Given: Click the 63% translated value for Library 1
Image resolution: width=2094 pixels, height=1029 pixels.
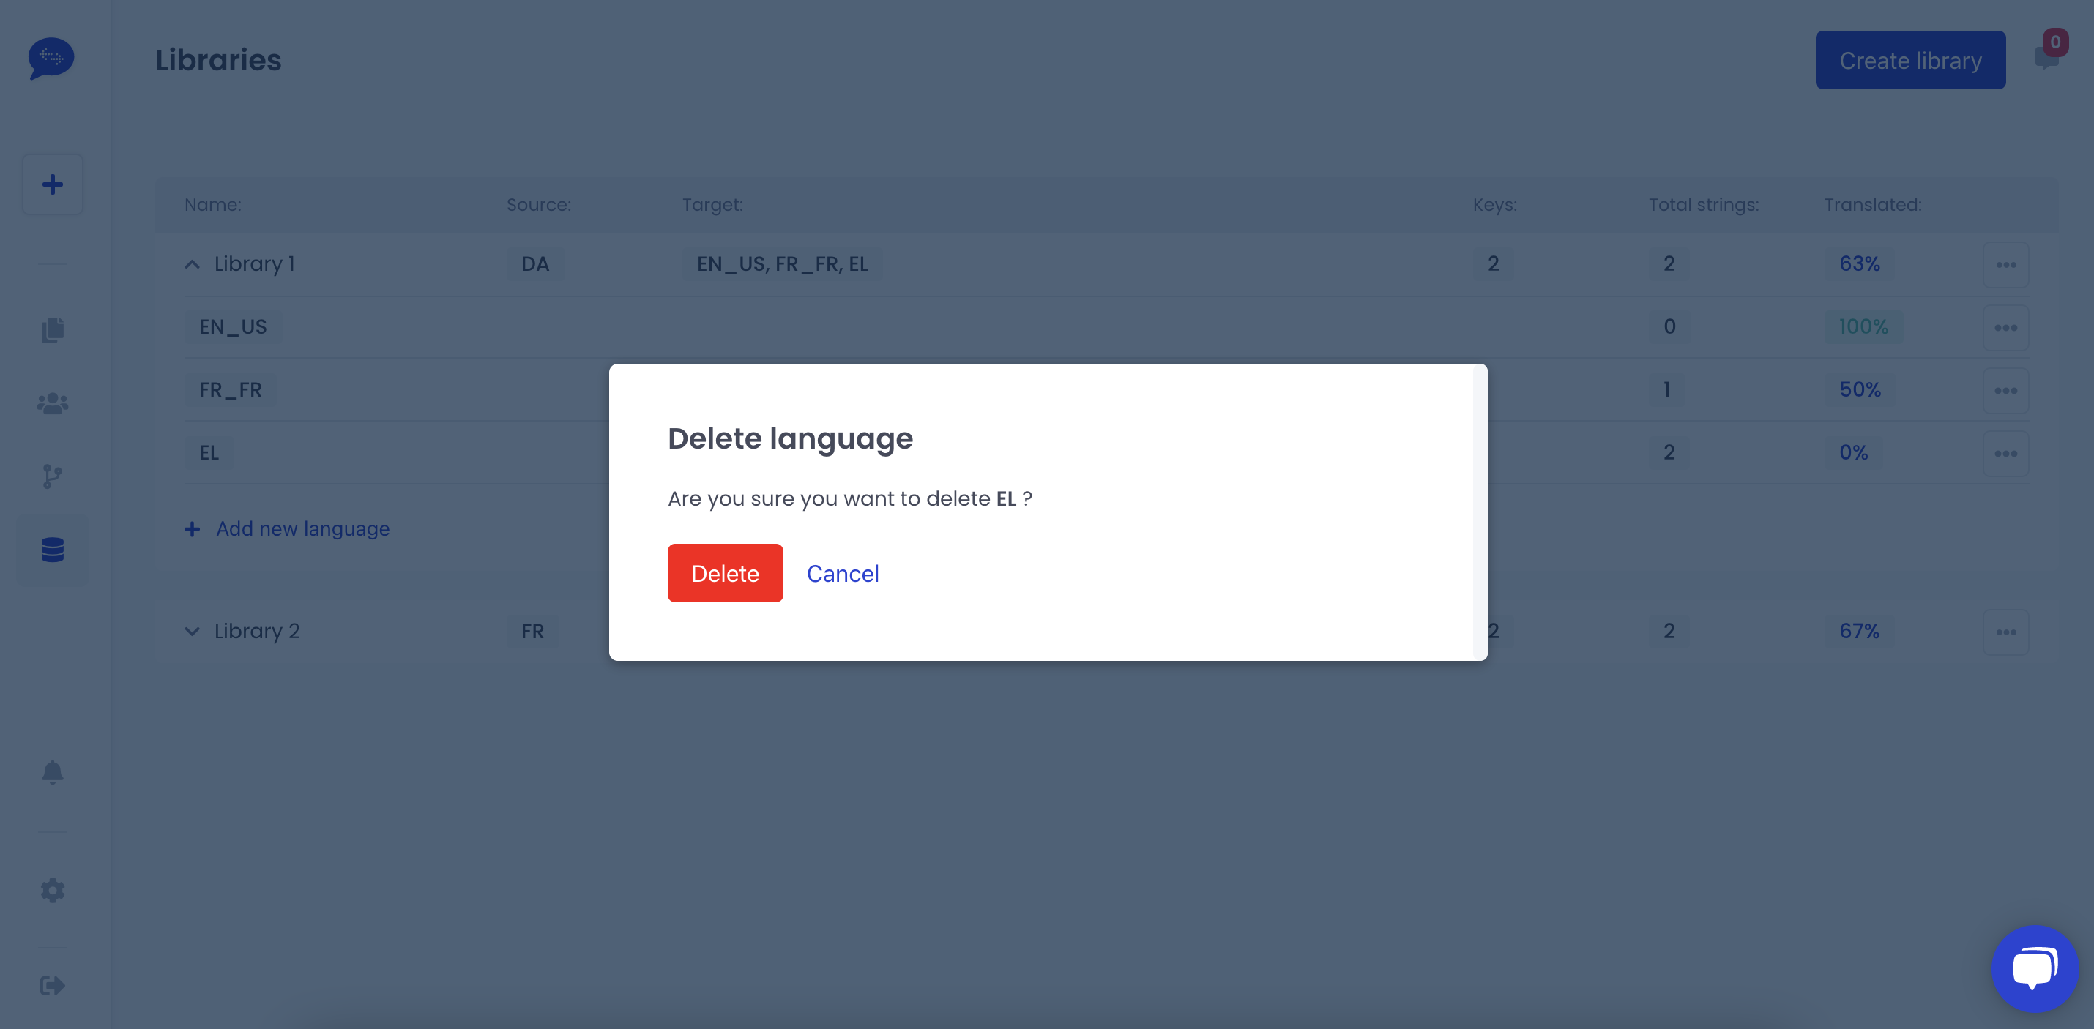Looking at the screenshot, I should click(1859, 264).
